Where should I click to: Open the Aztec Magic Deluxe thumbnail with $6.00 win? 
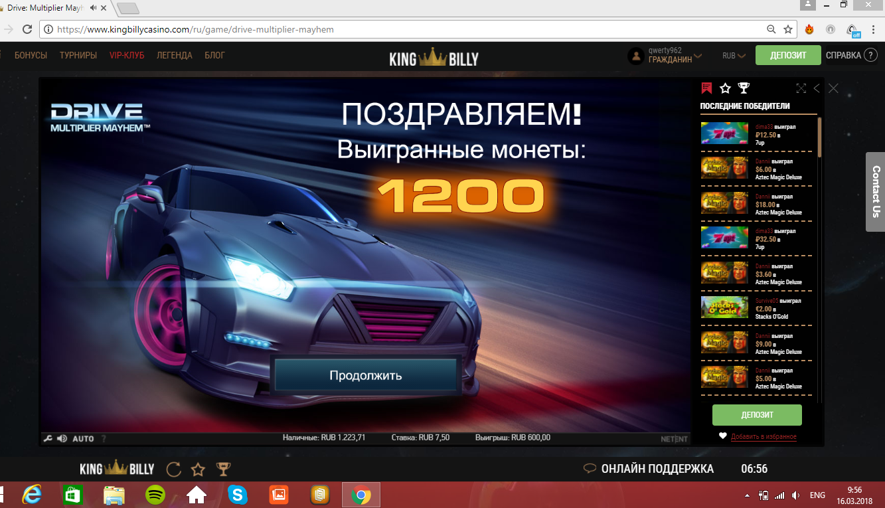tap(724, 168)
